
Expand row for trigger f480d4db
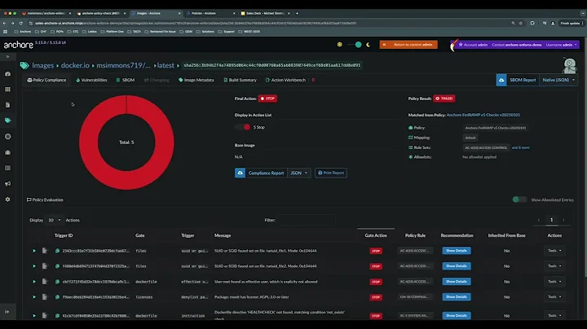pos(34,265)
